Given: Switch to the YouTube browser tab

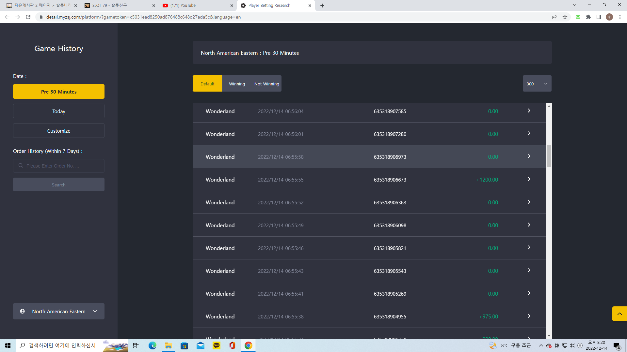Looking at the screenshot, I should (198, 6).
